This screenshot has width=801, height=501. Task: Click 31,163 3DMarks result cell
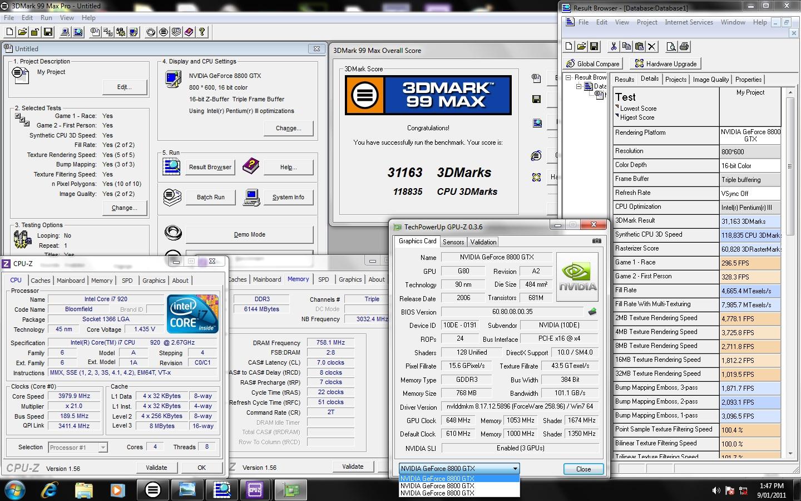point(750,221)
